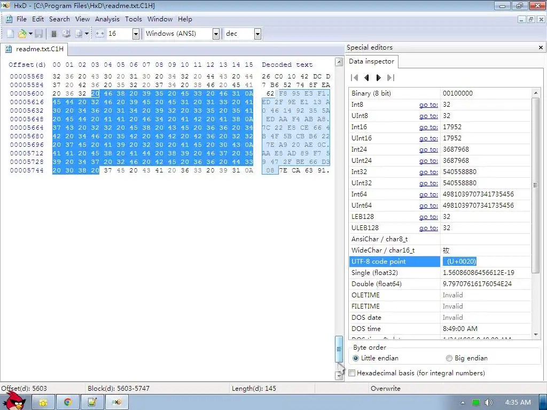This screenshot has width=547, height=410.
Task: Open the View menu
Action: tap(82, 19)
